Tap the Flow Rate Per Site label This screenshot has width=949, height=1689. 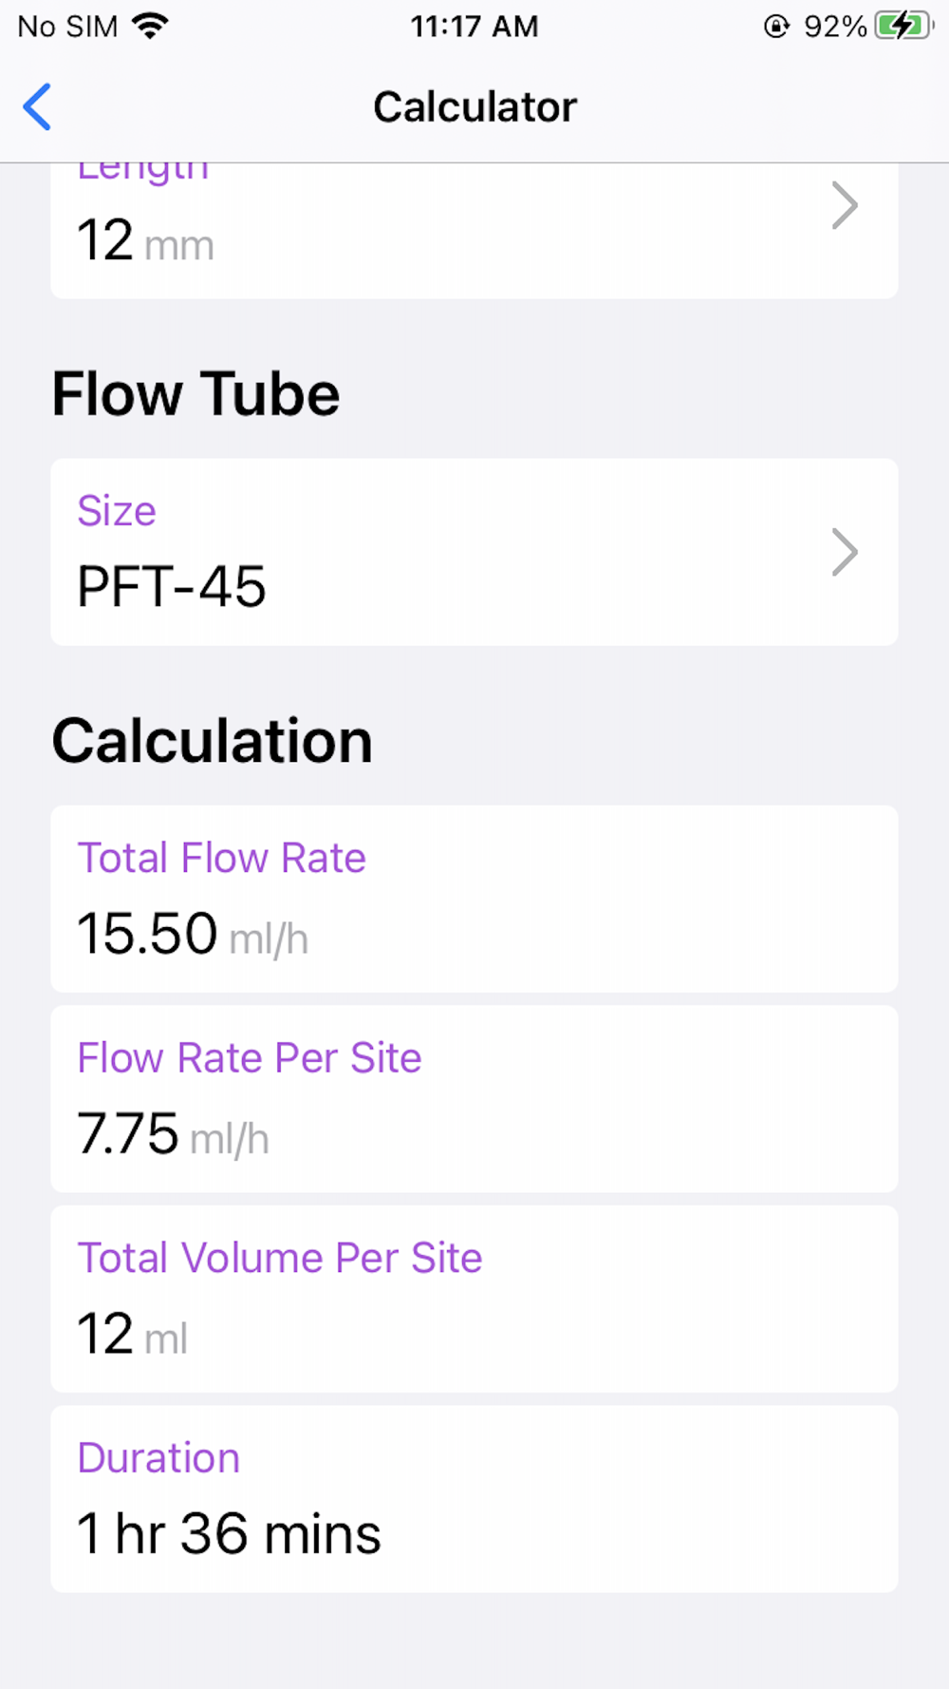click(x=249, y=1058)
